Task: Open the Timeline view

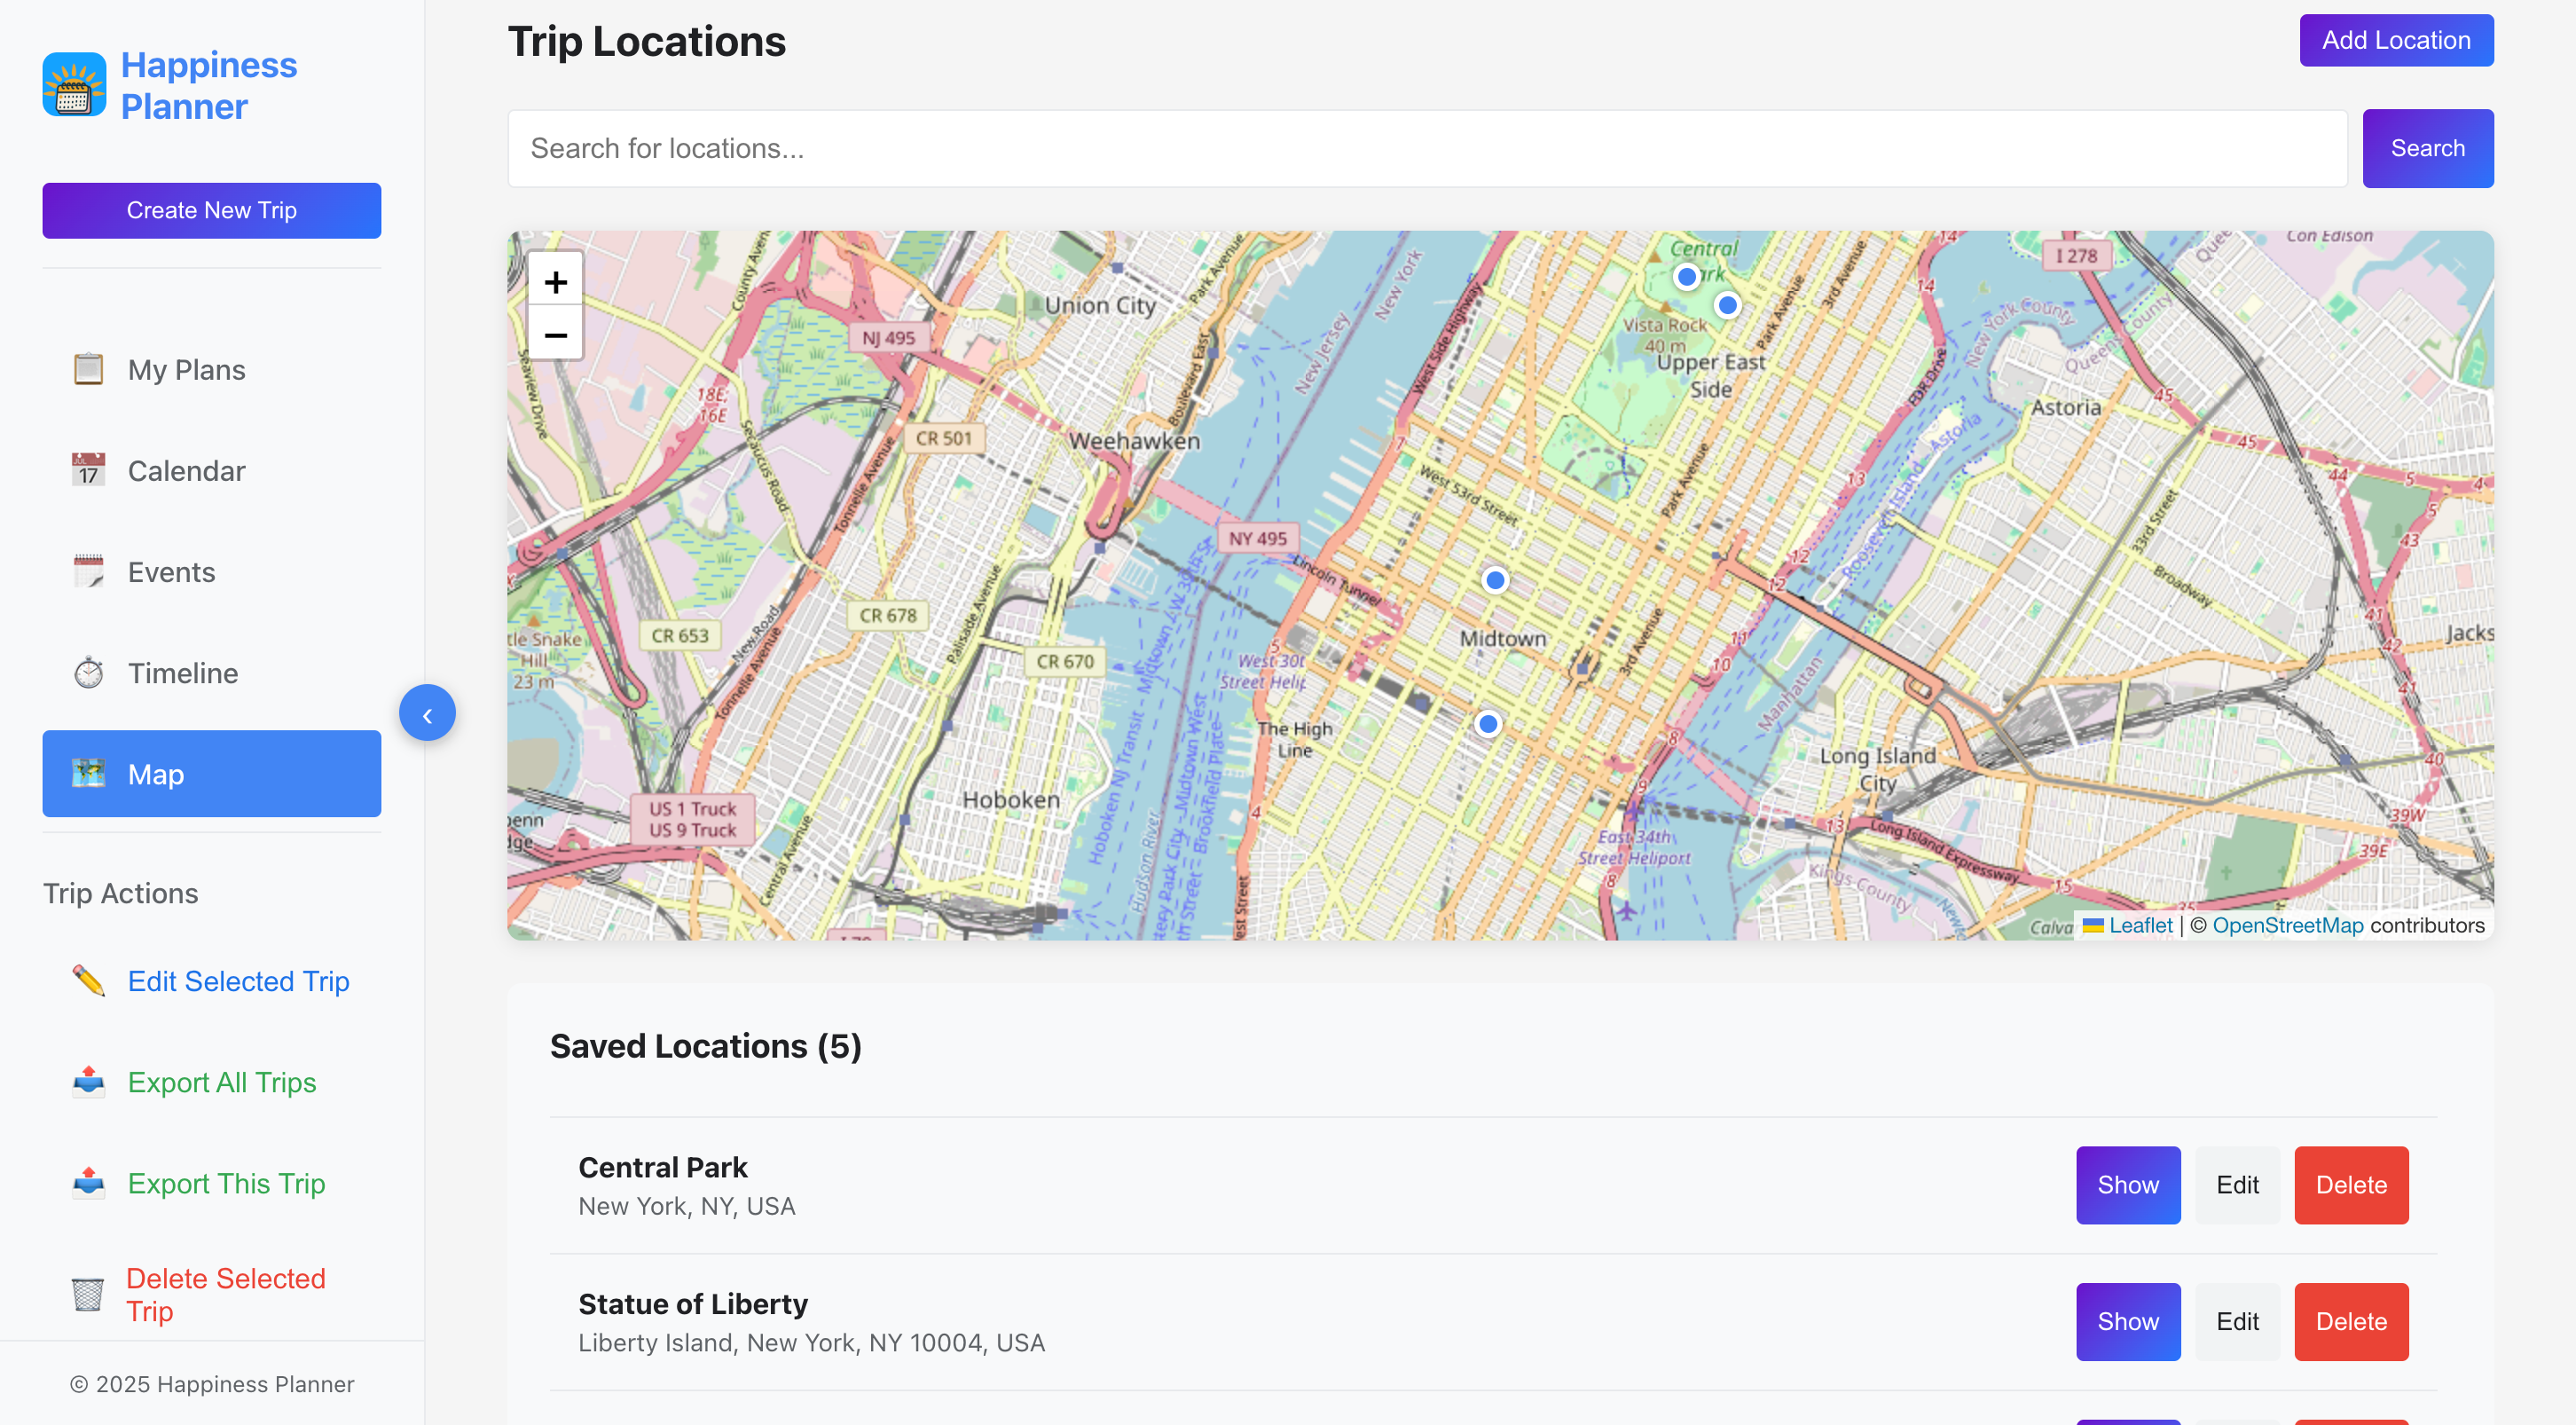Action: point(182,673)
